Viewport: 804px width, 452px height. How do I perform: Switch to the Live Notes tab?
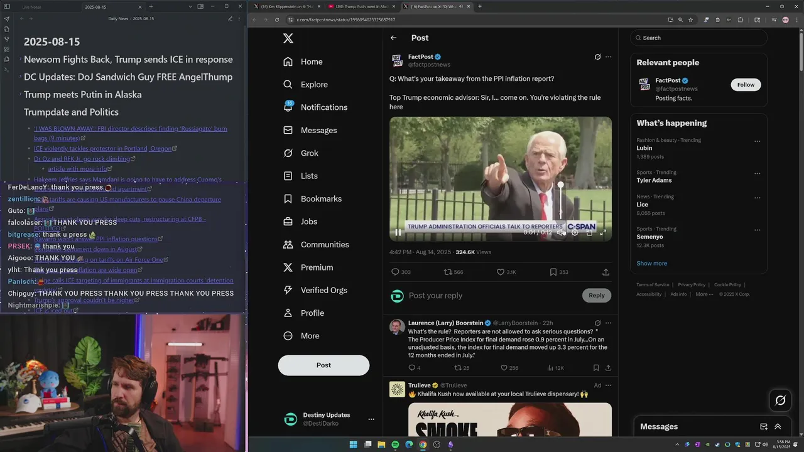31,7
